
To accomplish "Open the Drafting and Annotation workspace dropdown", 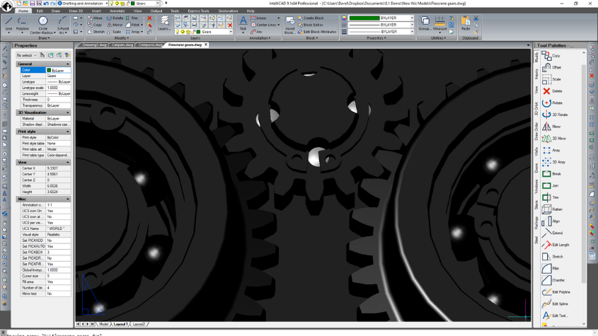I will coord(106,4).
